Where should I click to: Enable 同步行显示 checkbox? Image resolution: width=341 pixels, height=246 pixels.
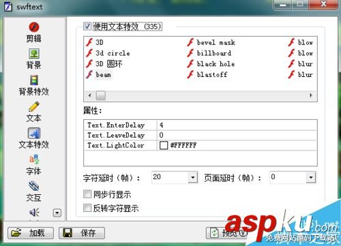[x=87, y=194]
